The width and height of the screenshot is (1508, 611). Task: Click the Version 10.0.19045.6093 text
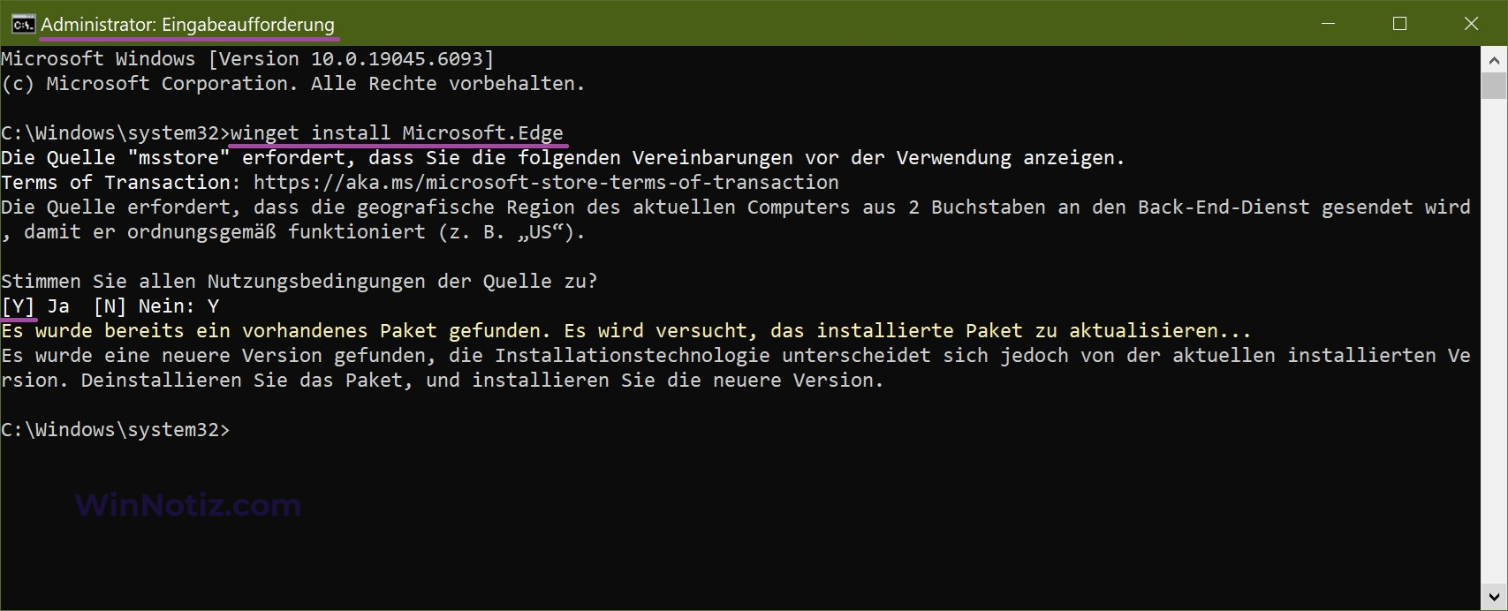click(351, 59)
